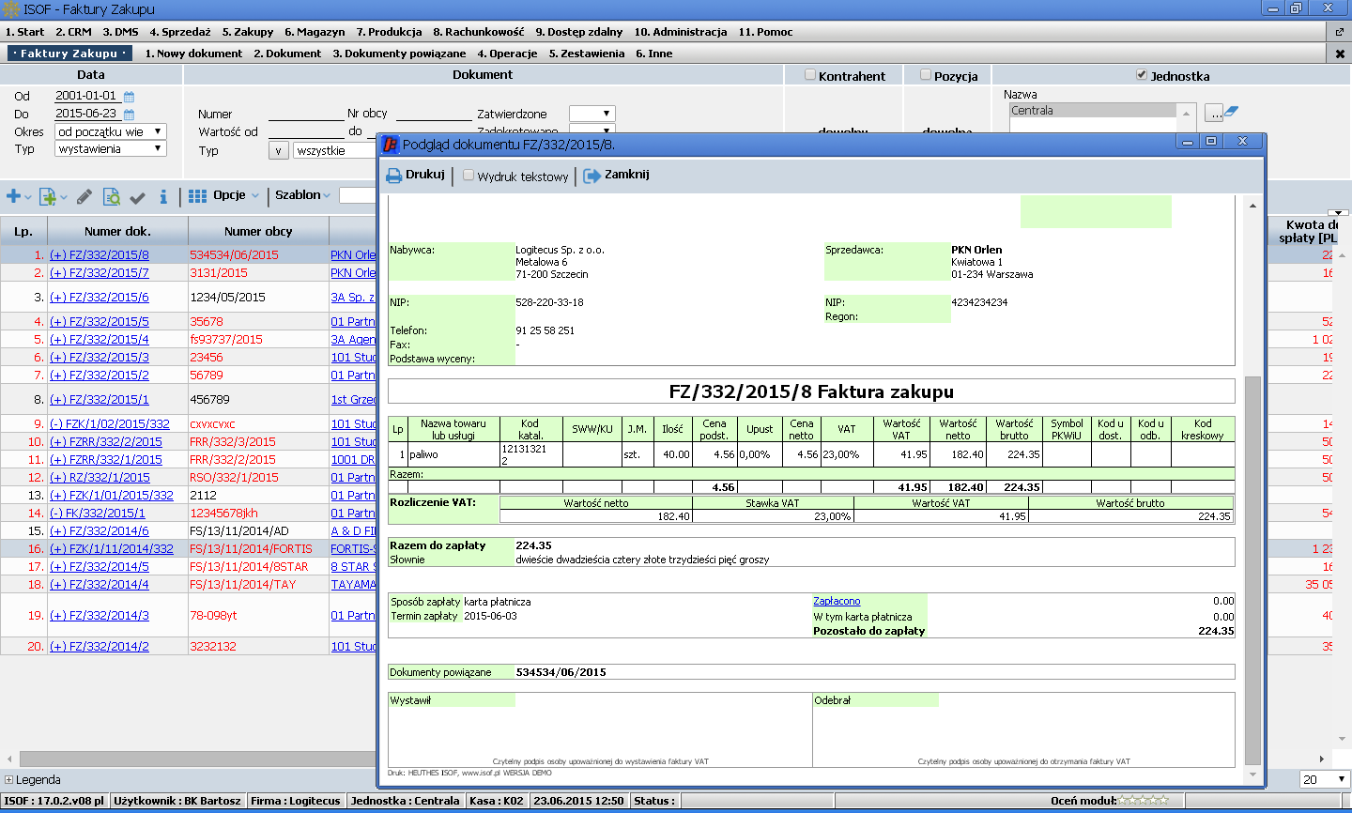Click eraser icon next to Centrala list

point(1232,112)
